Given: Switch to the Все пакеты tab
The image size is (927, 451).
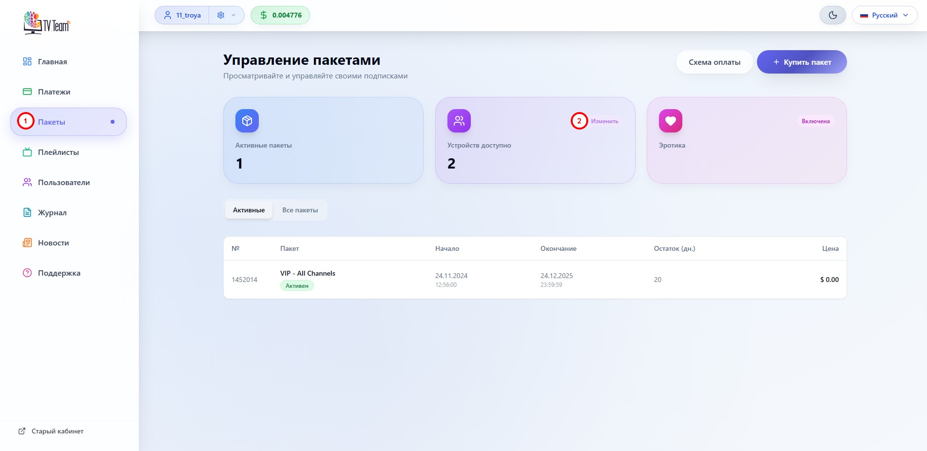Looking at the screenshot, I should (x=300, y=210).
